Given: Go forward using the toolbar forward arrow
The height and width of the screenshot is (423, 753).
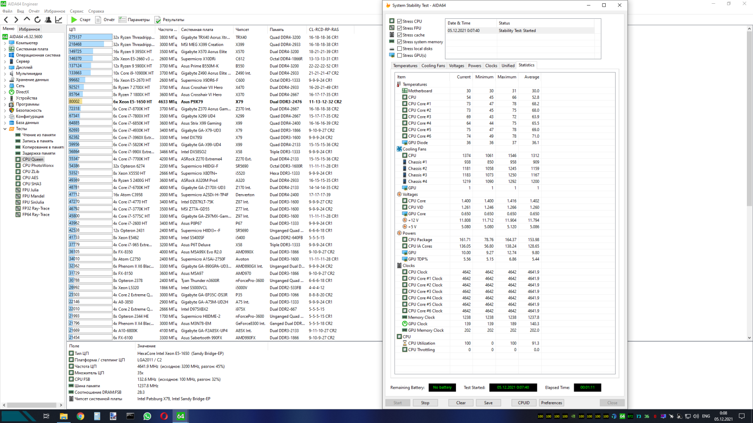Looking at the screenshot, I should click(16, 20).
